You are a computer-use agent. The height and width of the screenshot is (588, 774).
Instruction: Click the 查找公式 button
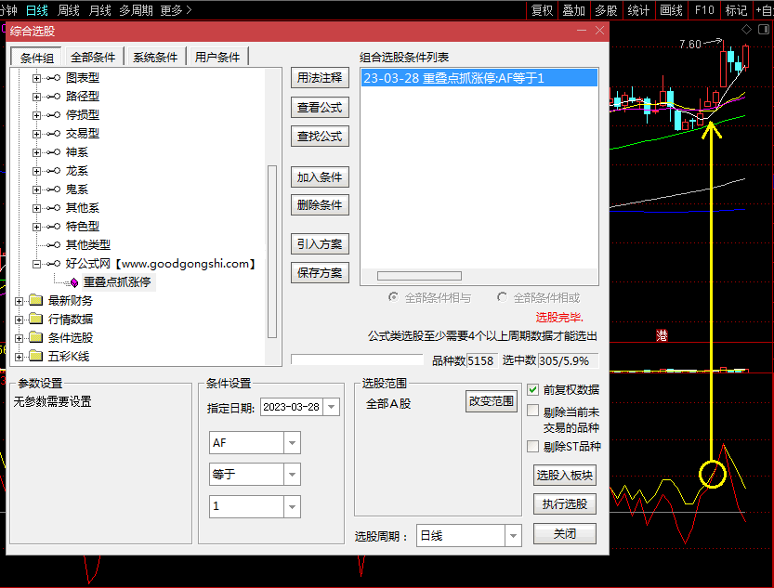pos(320,137)
